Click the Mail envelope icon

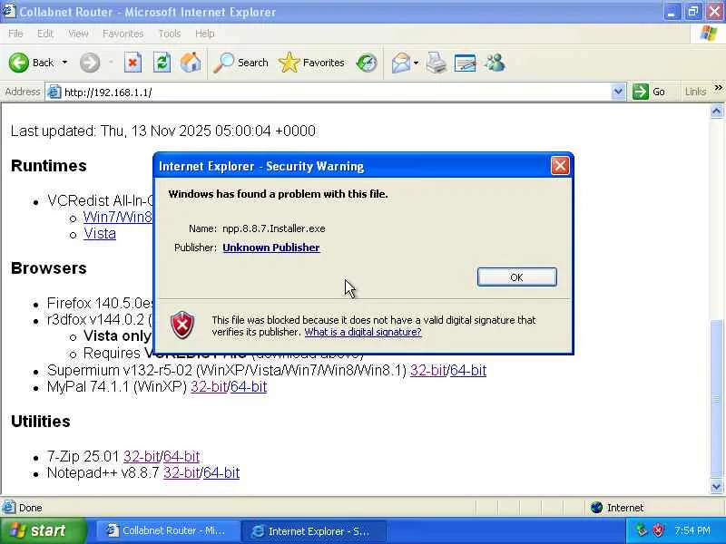(x=401, y=63)
